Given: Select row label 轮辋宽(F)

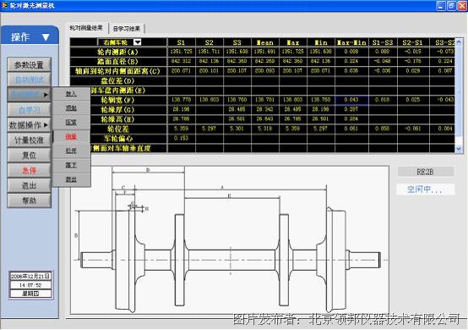Looking at the screenshot, I should click(x=118, y=100).
